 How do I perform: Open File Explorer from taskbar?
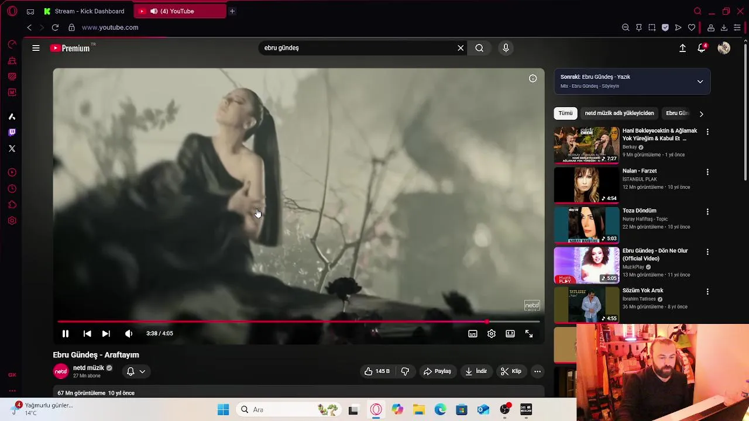point(418,409)
